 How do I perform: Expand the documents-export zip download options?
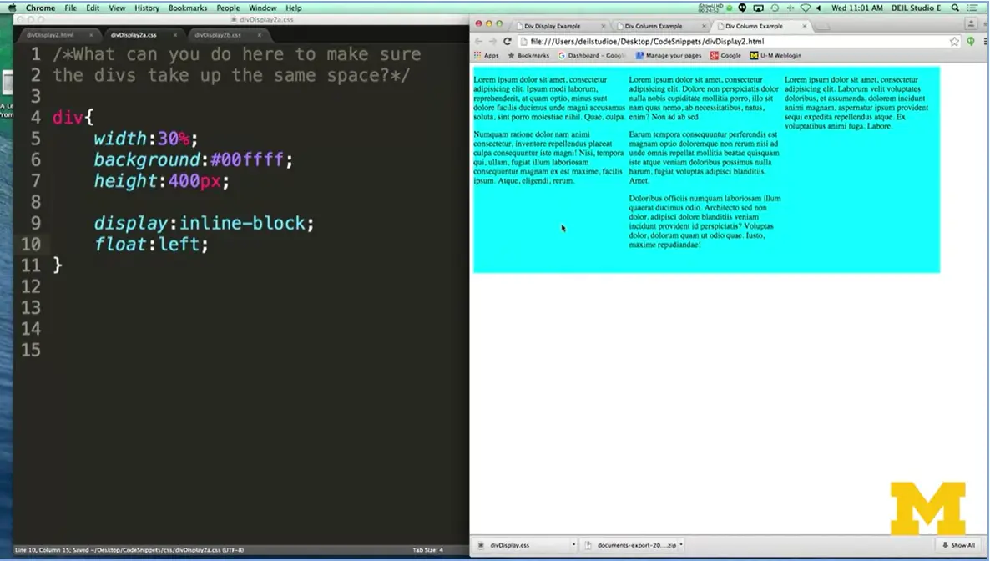click(681, 545)
